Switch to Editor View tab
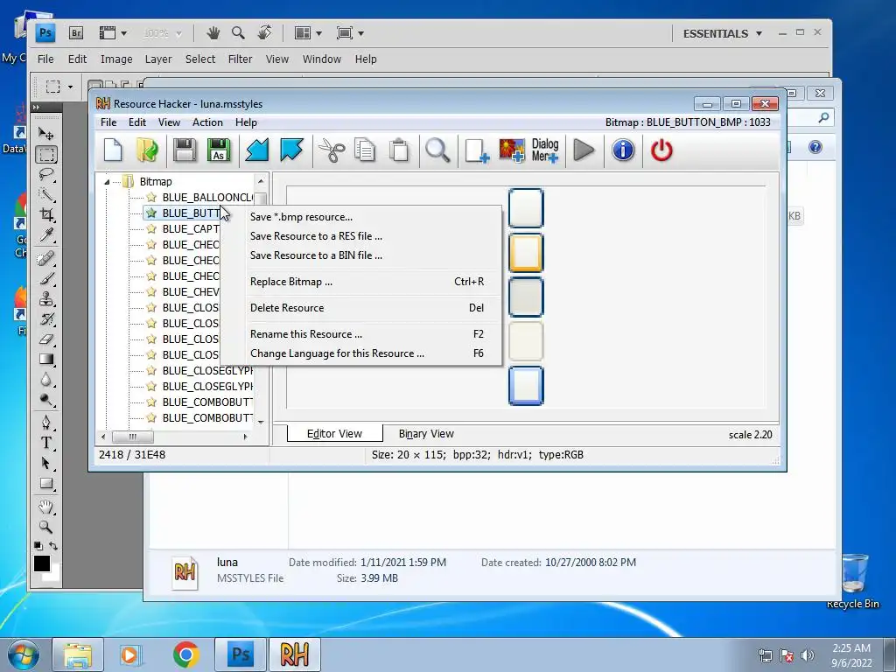Viewport: 896px width, 672px height. click(x=334, y=434)
